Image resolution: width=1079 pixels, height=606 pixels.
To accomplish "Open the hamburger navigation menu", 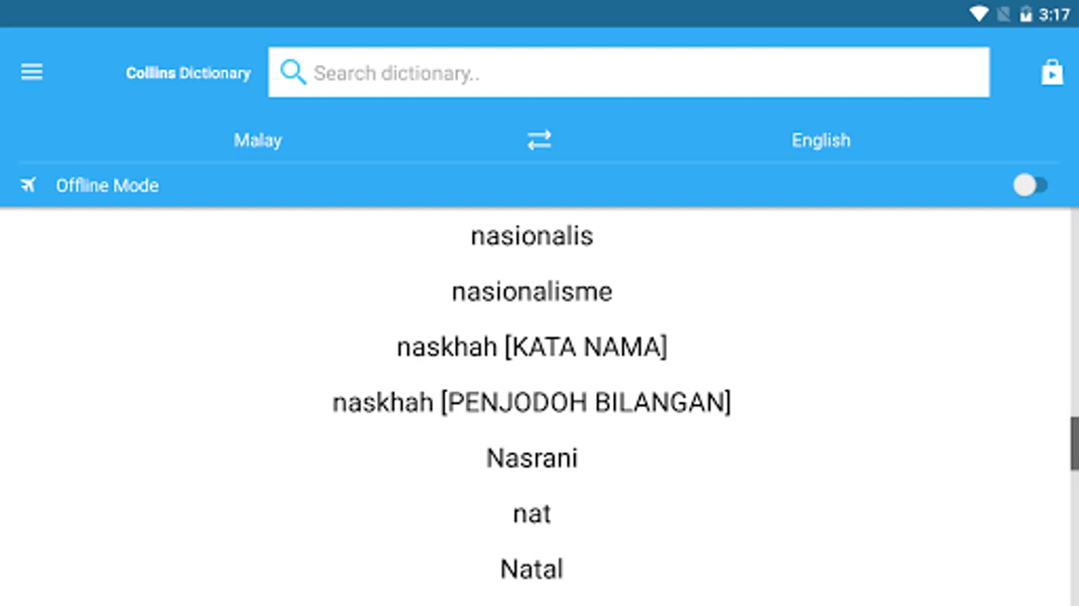I will pyautogui.click(x=32, y=72).
